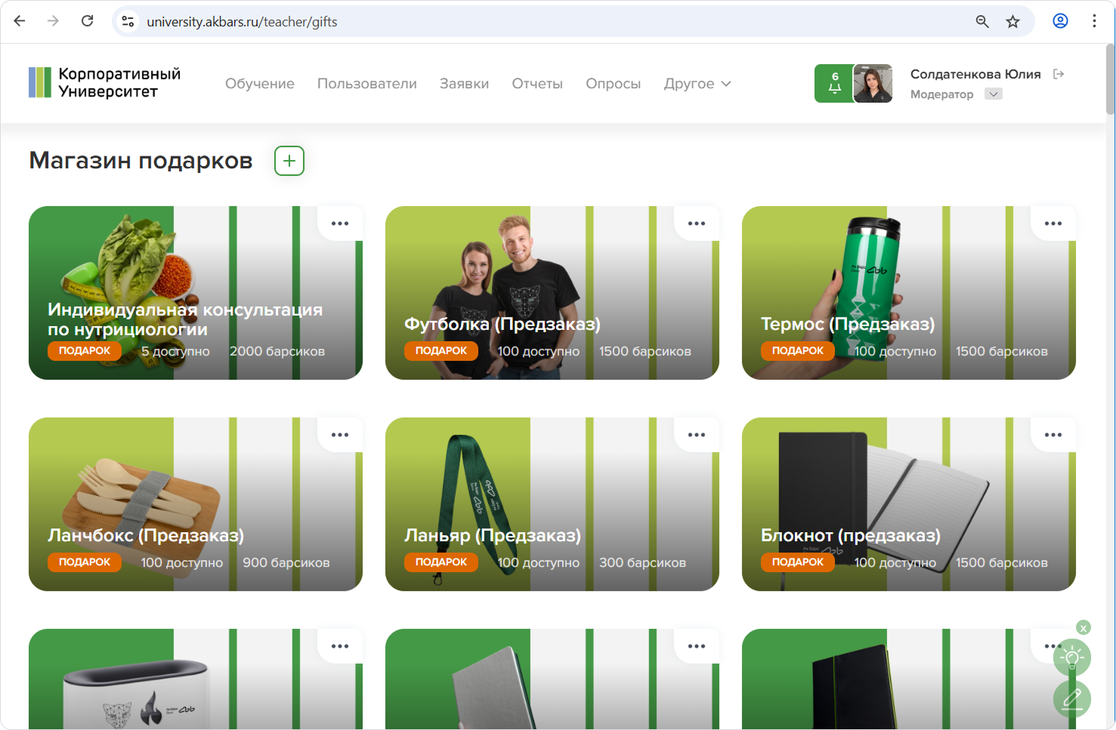Viewport: 1116px width, 730px height.
Task: Go to the Обучение menu section
Action: (x=260, y=84)
